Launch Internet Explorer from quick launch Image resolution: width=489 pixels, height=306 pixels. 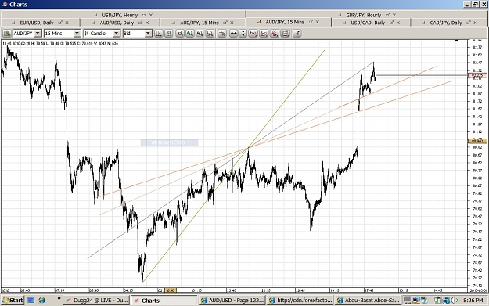coord(41,301)
